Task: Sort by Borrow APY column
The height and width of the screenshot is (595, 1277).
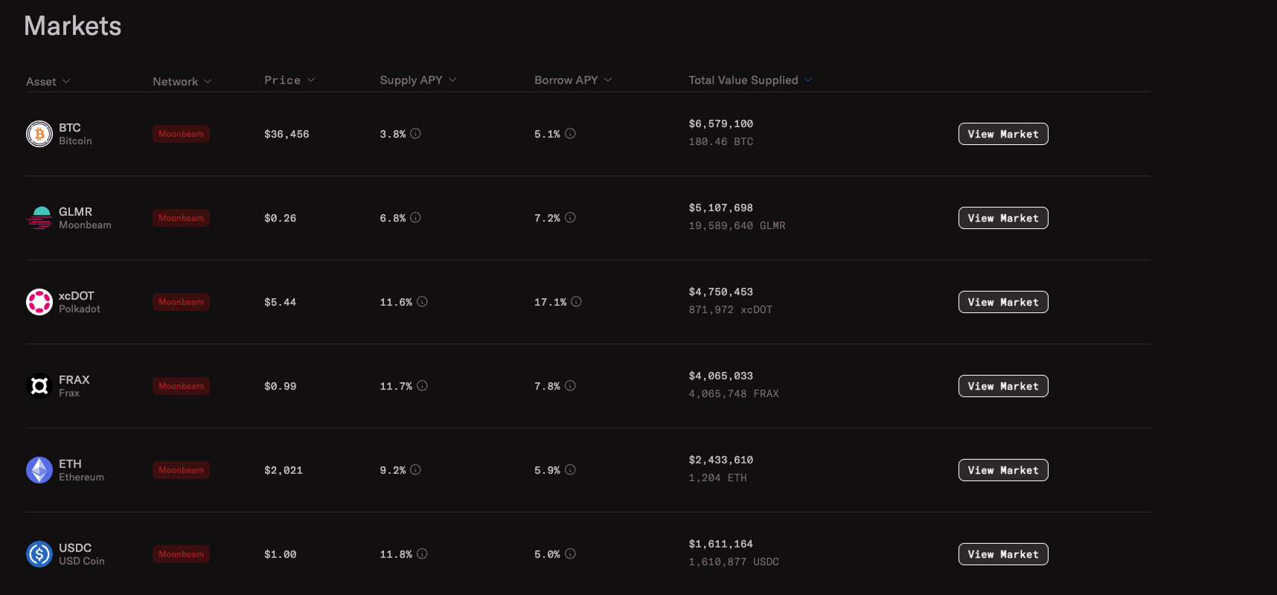Action: click(572, 80)
